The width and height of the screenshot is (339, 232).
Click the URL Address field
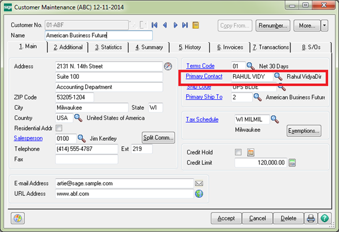[125, 194]
